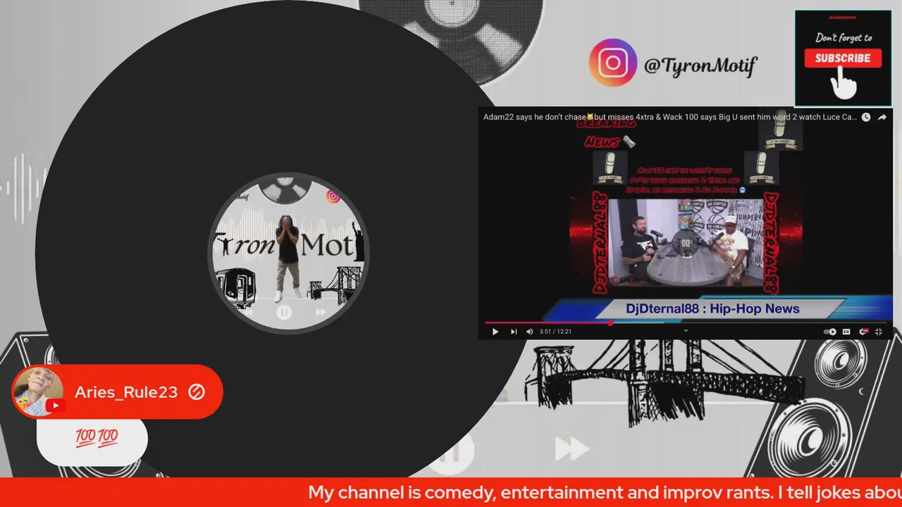Click the fast-forward icon in center vinyl label
Viewport: 902px width, 507px height.
[321, 312]
